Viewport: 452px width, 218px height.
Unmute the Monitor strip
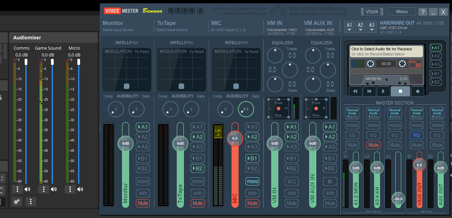point(143,203)
